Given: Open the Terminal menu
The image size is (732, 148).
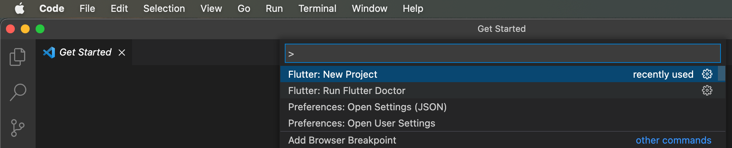Looking at the screenshot, I should point(317,9).
